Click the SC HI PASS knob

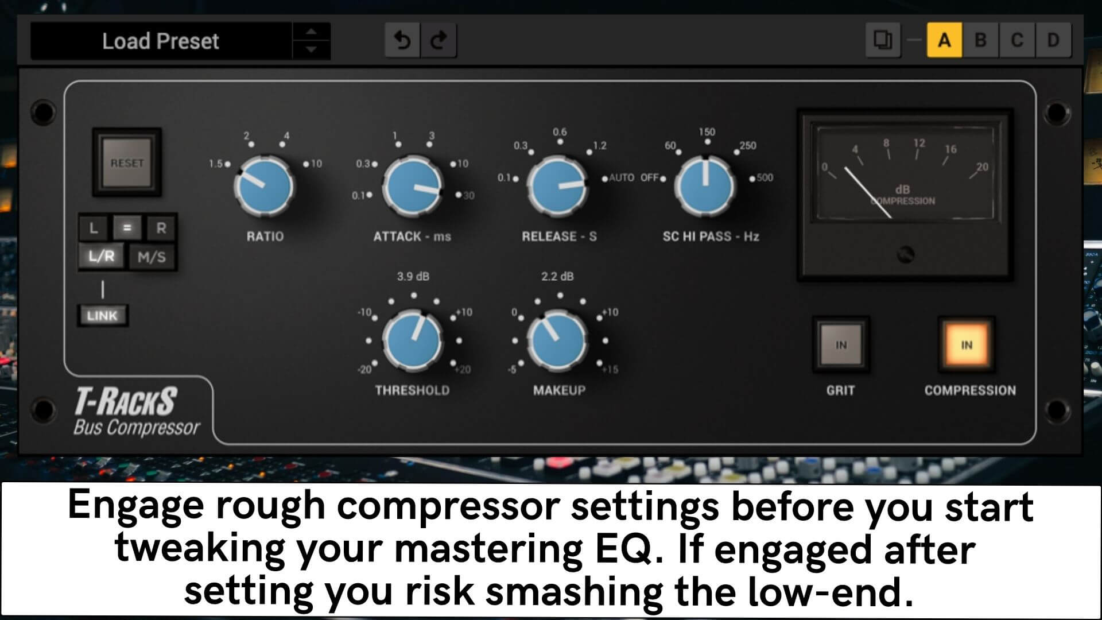click(705, 186)
